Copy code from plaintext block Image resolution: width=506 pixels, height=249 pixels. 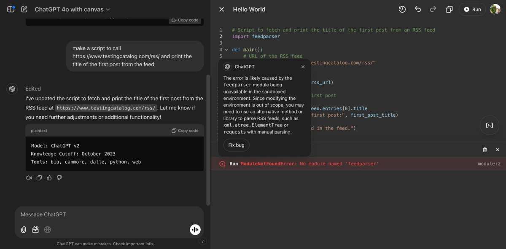(x=185, y=131)
